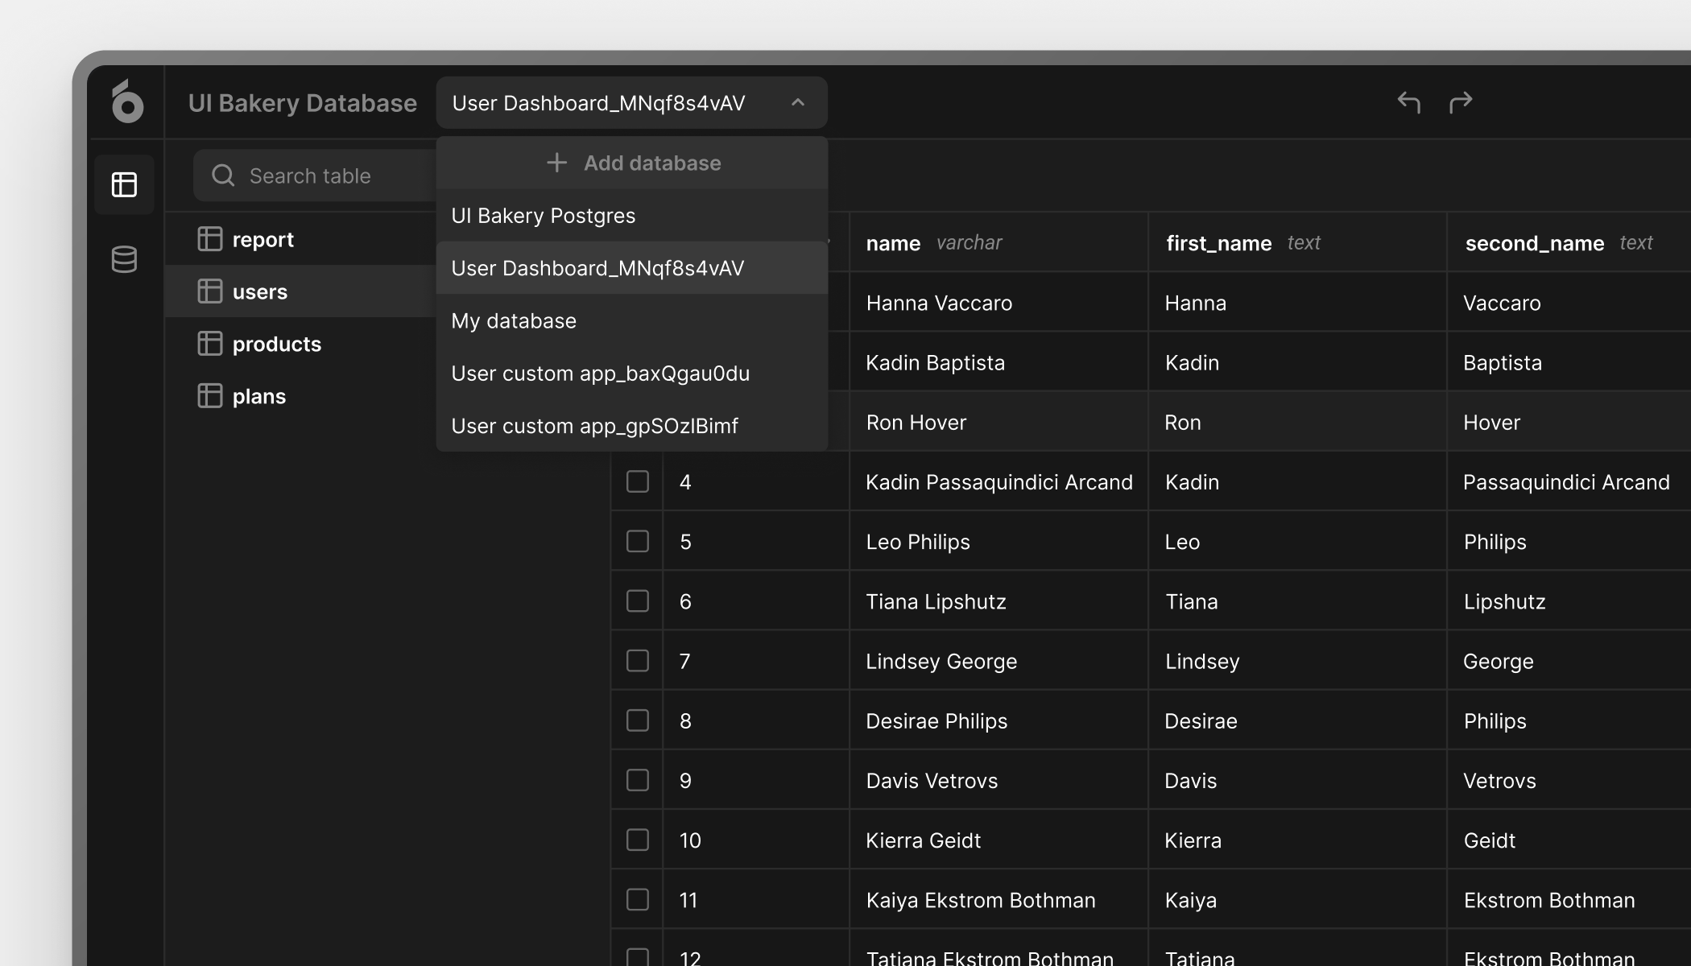Screen dimensions: 1691x966
Task: Click the undo arrow icon
Action: (x=1408, y=102)
